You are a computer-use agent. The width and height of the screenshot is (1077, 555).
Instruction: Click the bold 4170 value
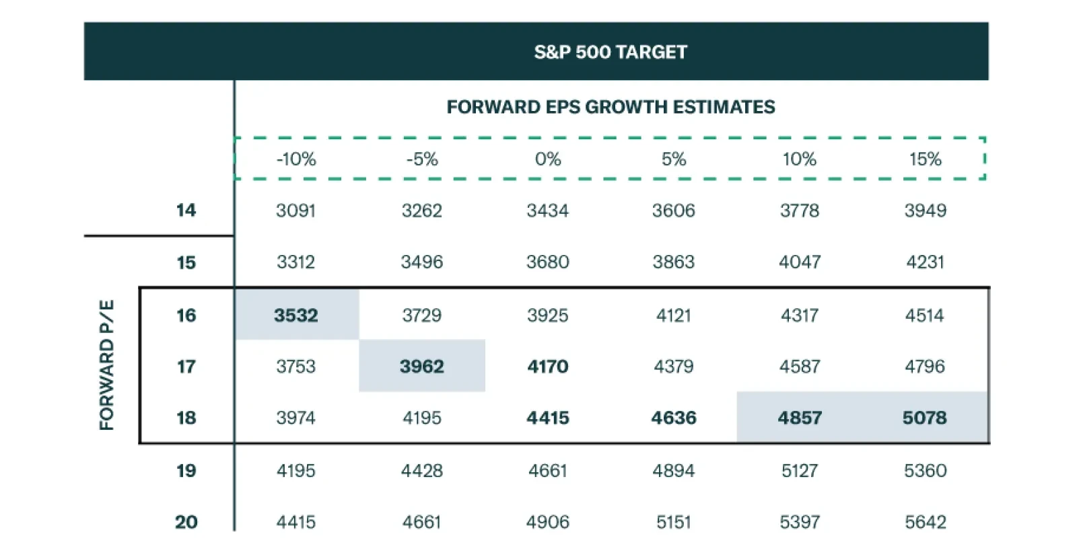coord(547,367)
